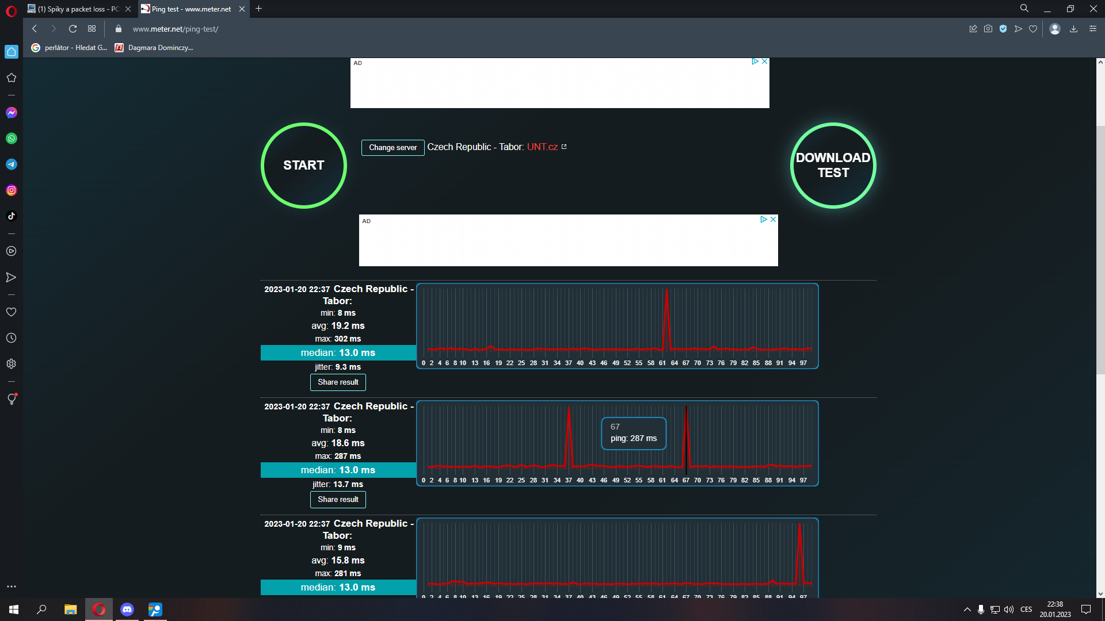Switch to the Spiky a packet loss tab
This screenshot has height=621, width=1105.
[78, 9]
